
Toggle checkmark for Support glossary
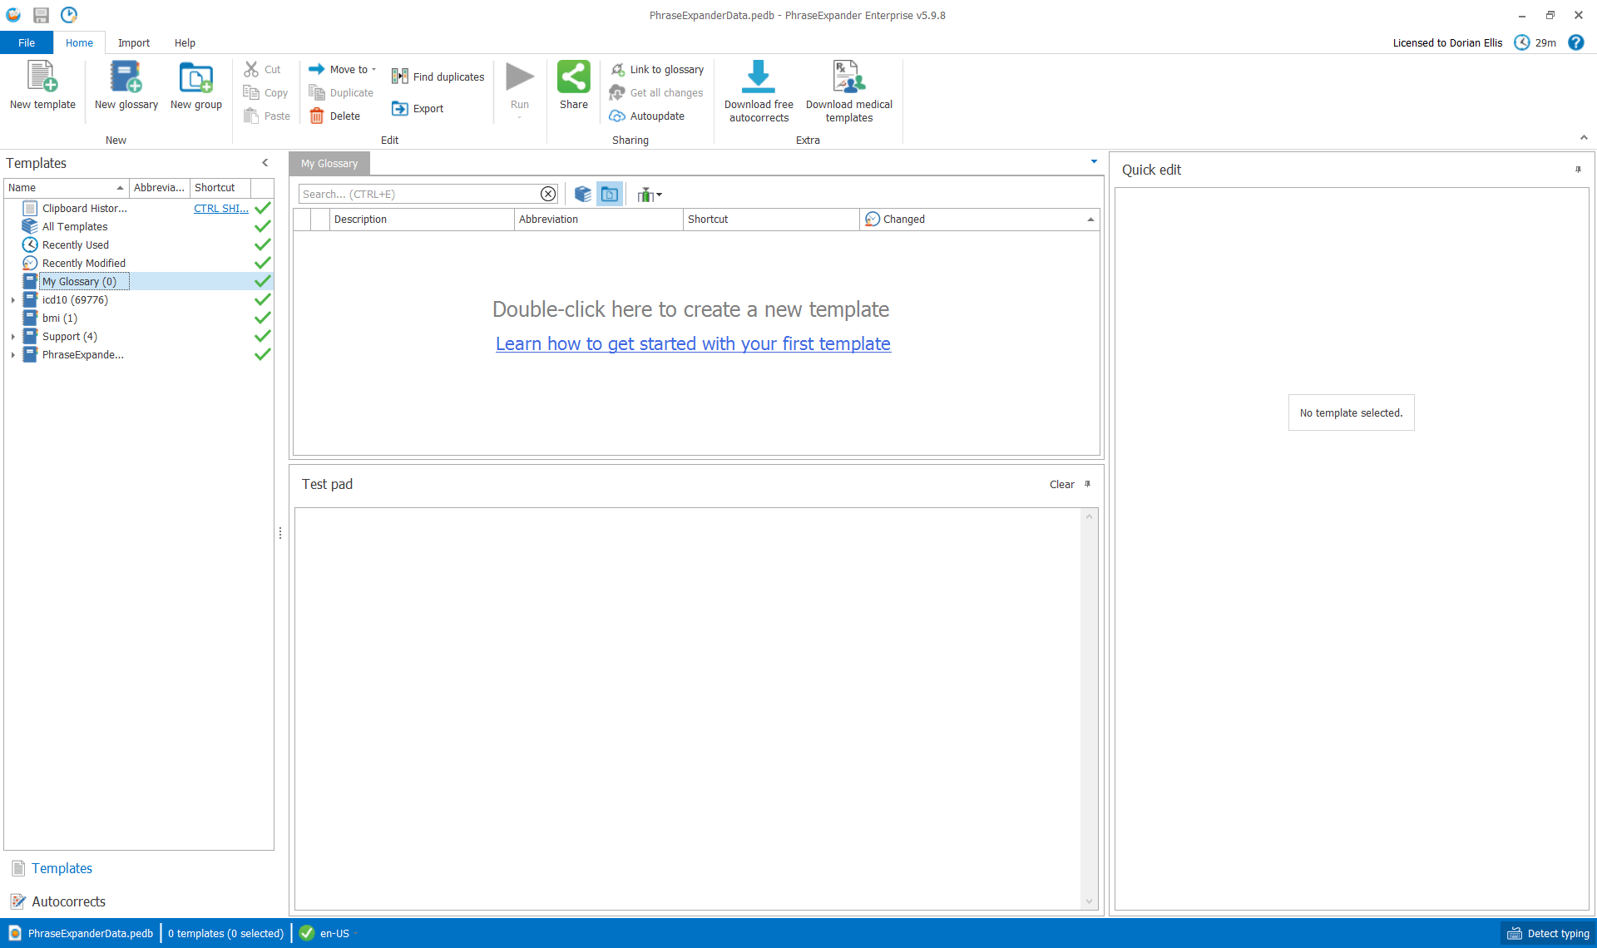pos(262,337)
